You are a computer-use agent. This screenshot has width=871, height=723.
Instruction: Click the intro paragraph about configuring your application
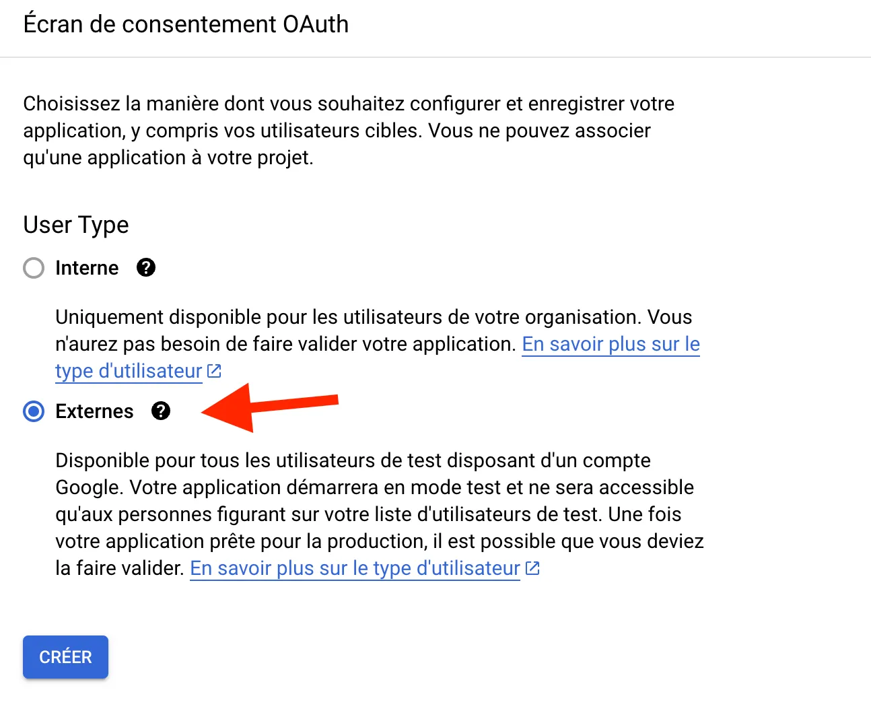[x=337, y=130]
